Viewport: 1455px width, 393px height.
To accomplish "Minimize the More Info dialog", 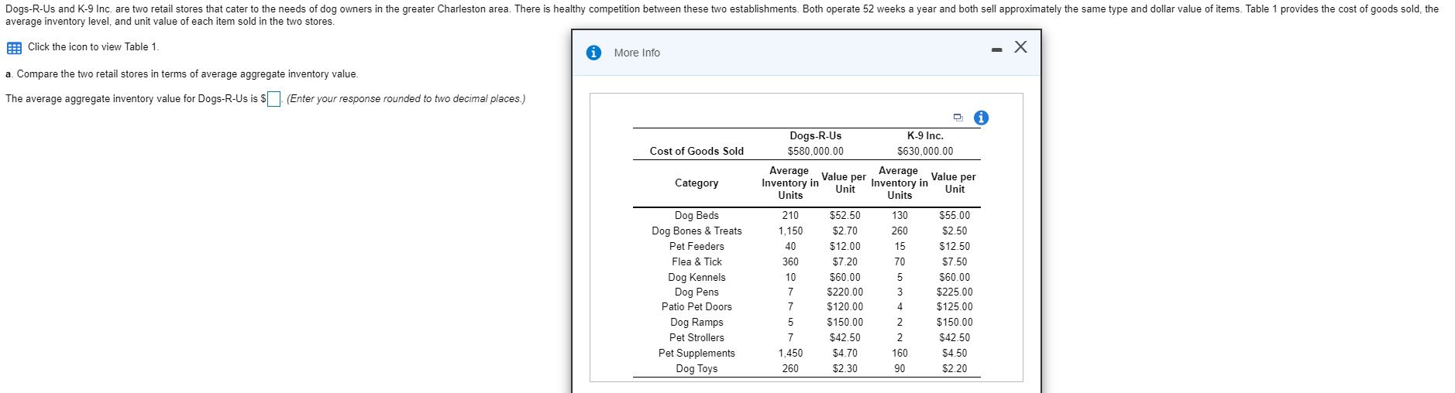I will [x=998, y=50].
